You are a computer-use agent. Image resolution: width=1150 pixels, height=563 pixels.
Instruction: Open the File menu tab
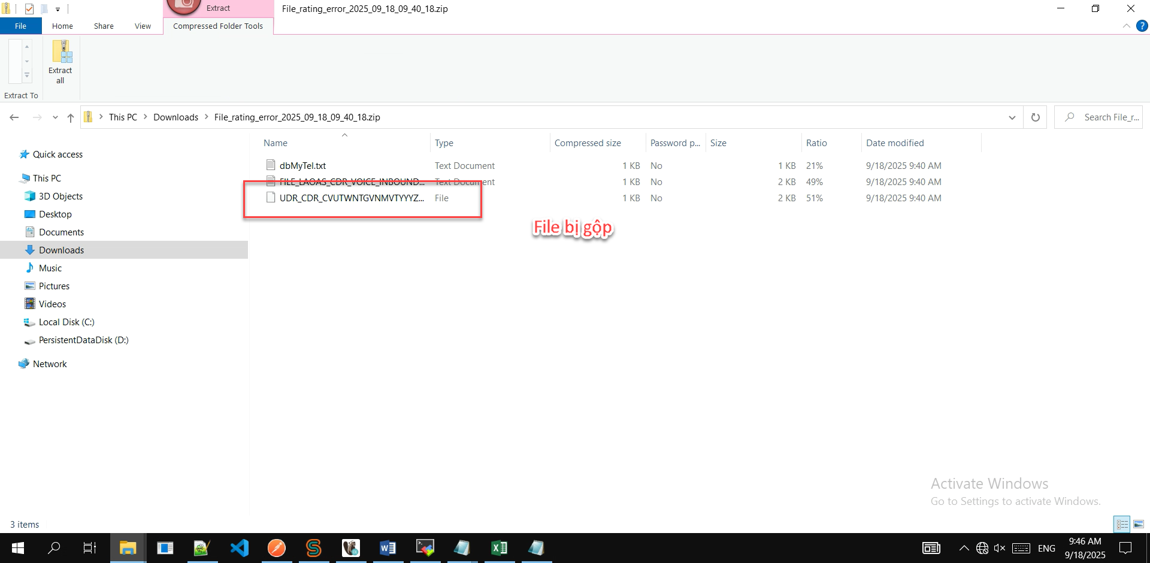[x=20, y=26]
